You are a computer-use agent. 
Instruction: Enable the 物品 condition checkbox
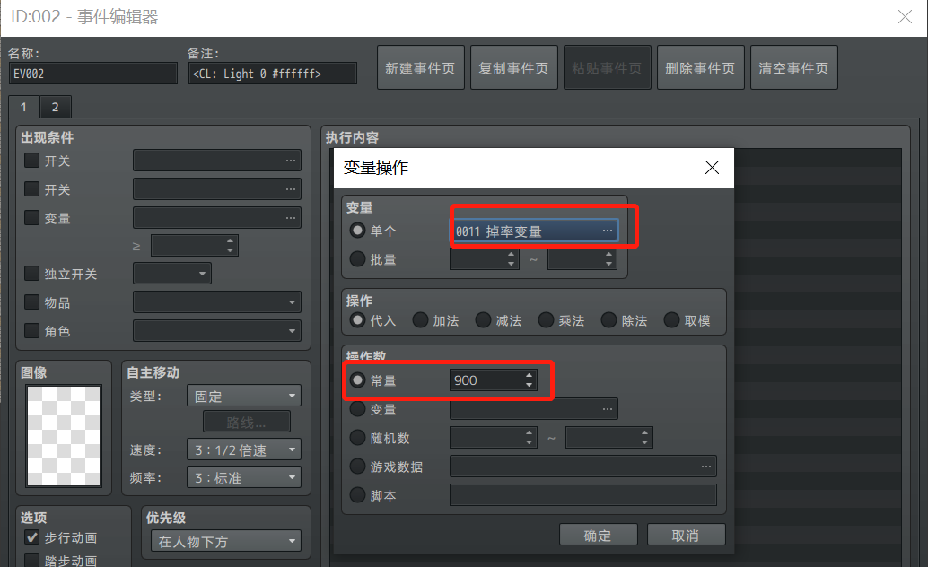(31, 301)
